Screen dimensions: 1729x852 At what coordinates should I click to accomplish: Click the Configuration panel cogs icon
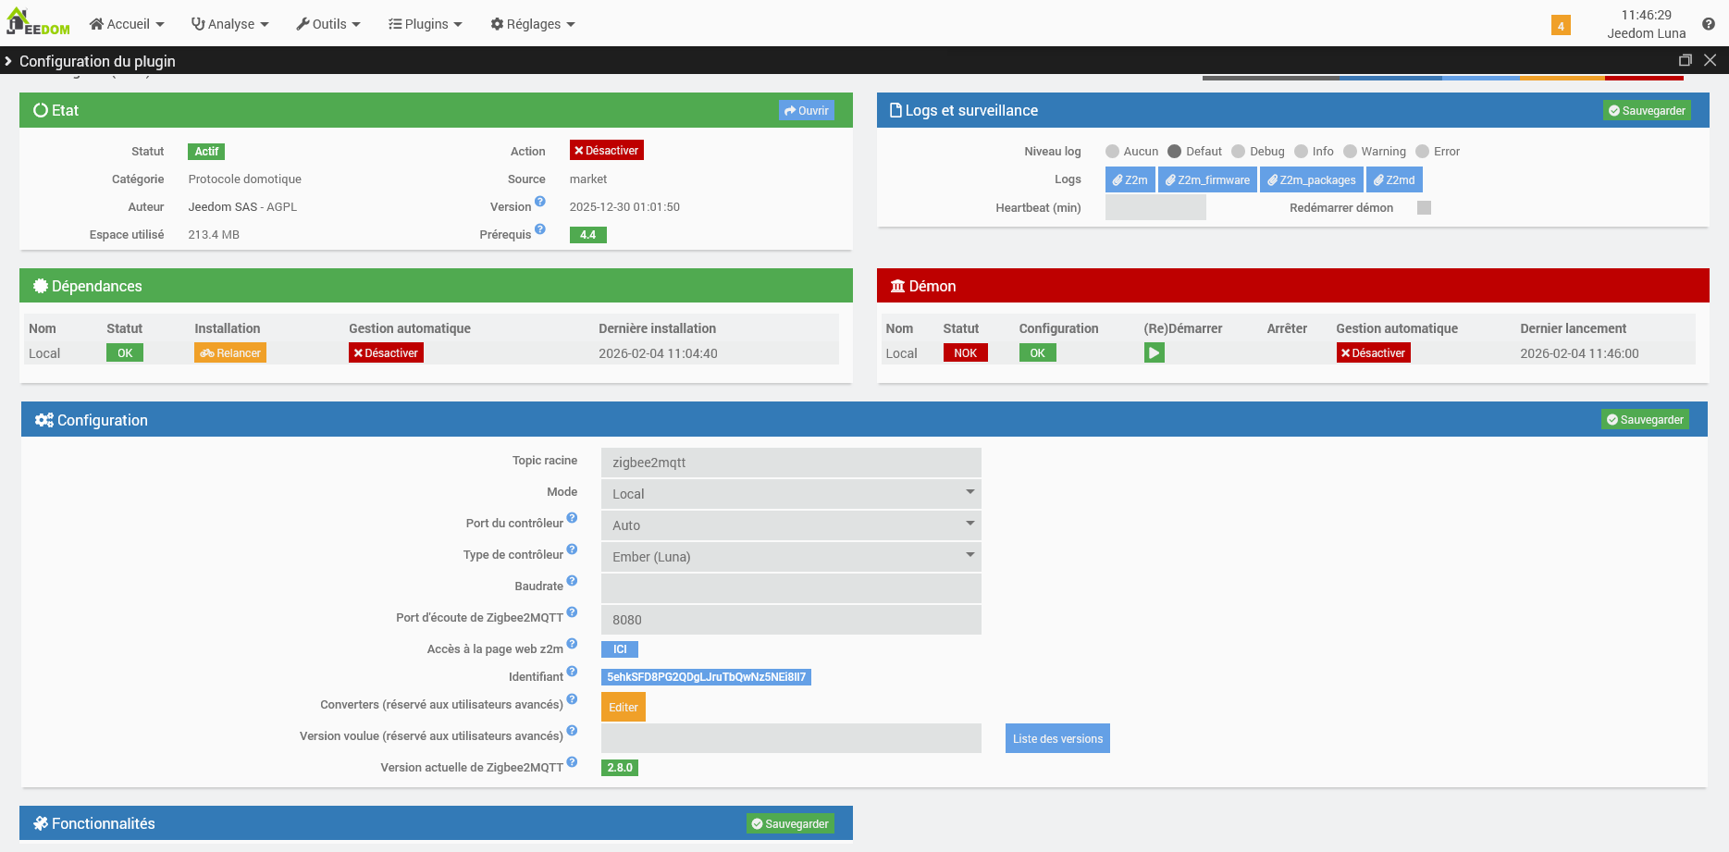(x=44, y=420)
